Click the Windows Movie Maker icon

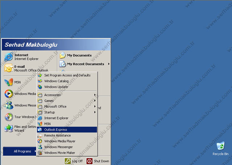(x=40, y=153)
